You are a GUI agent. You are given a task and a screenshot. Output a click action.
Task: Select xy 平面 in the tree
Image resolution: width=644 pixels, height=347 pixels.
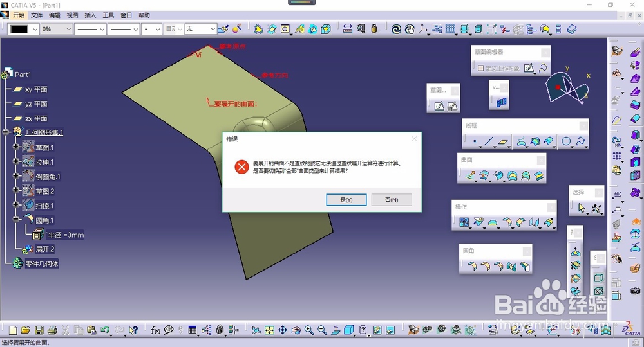click(x=36, y=89)
